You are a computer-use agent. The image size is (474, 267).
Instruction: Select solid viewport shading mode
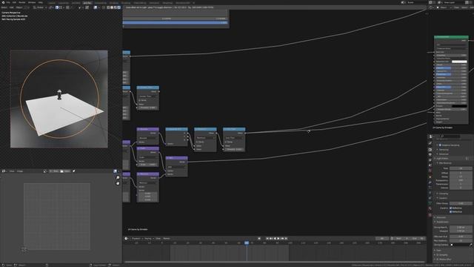click(x=112, y=7)
